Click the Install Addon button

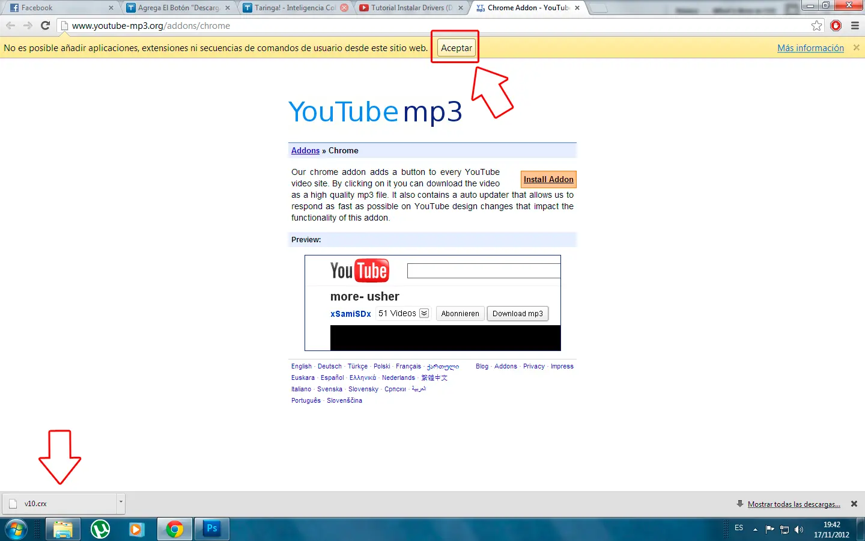(548, 179)
